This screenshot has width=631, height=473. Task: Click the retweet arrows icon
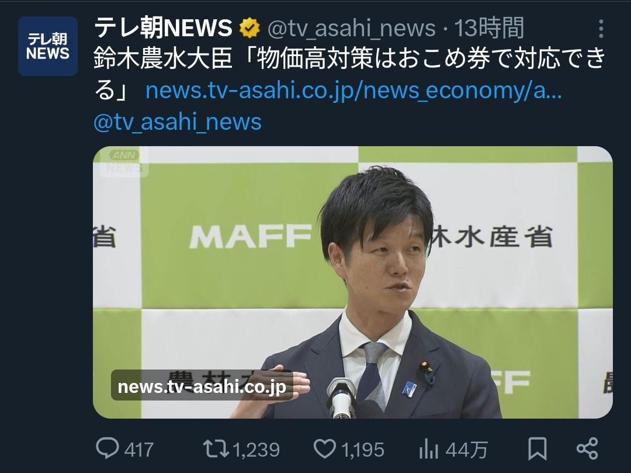[x=216, y=448]
